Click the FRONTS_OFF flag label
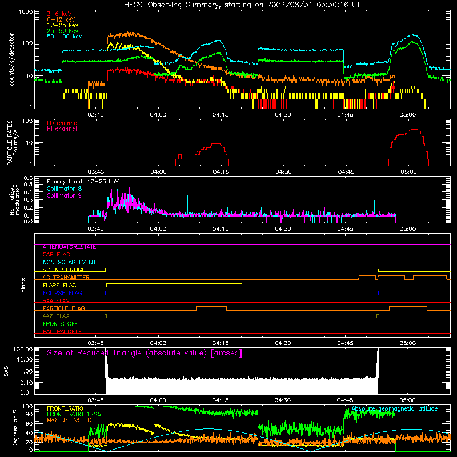The image size is (457, 457). [61, 324]
